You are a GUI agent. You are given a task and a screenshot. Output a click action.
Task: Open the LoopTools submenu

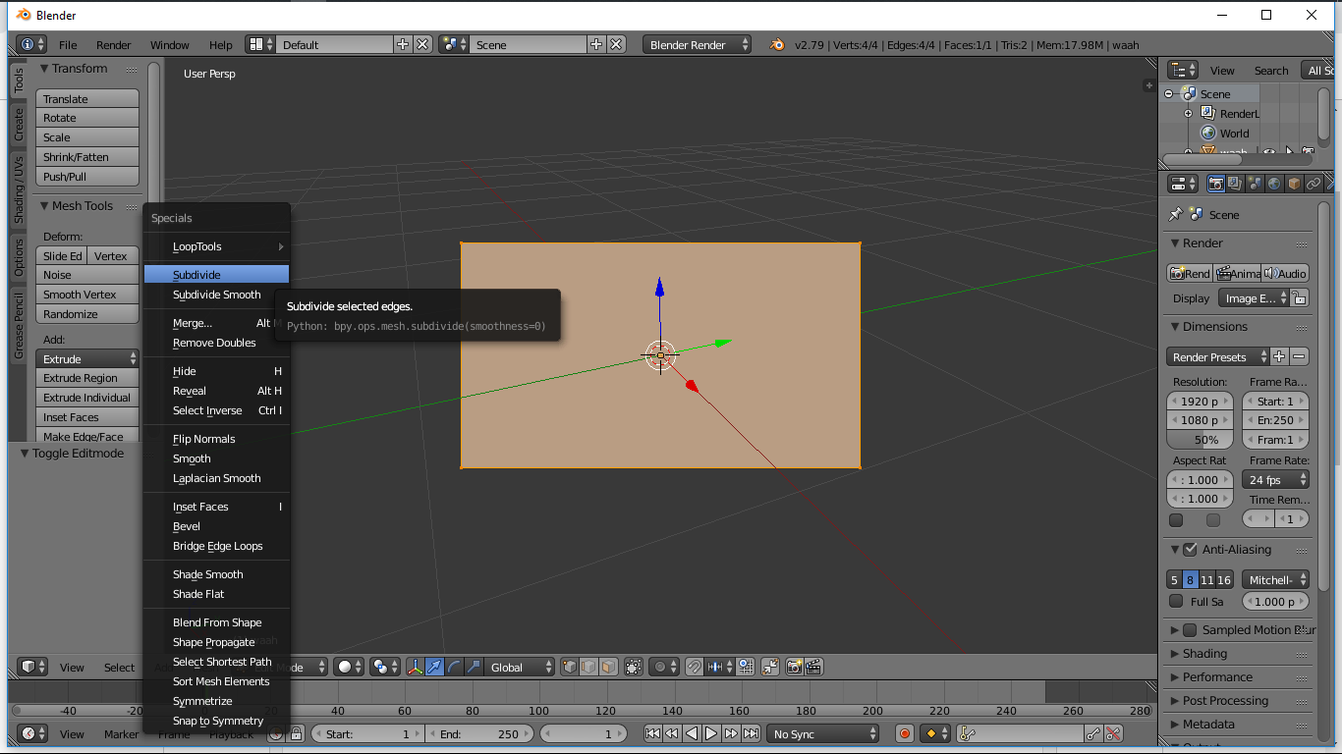click(216, 246)
